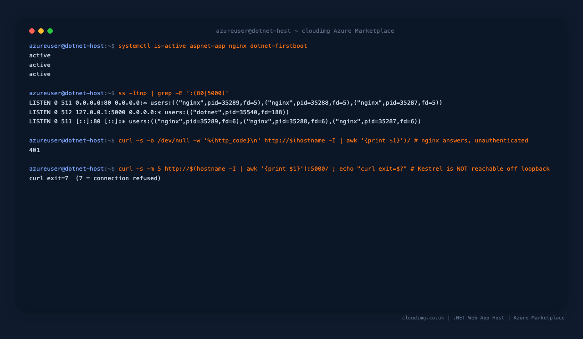
Task: Click the prompt before the systemctl command
Action: click(72, 46)
